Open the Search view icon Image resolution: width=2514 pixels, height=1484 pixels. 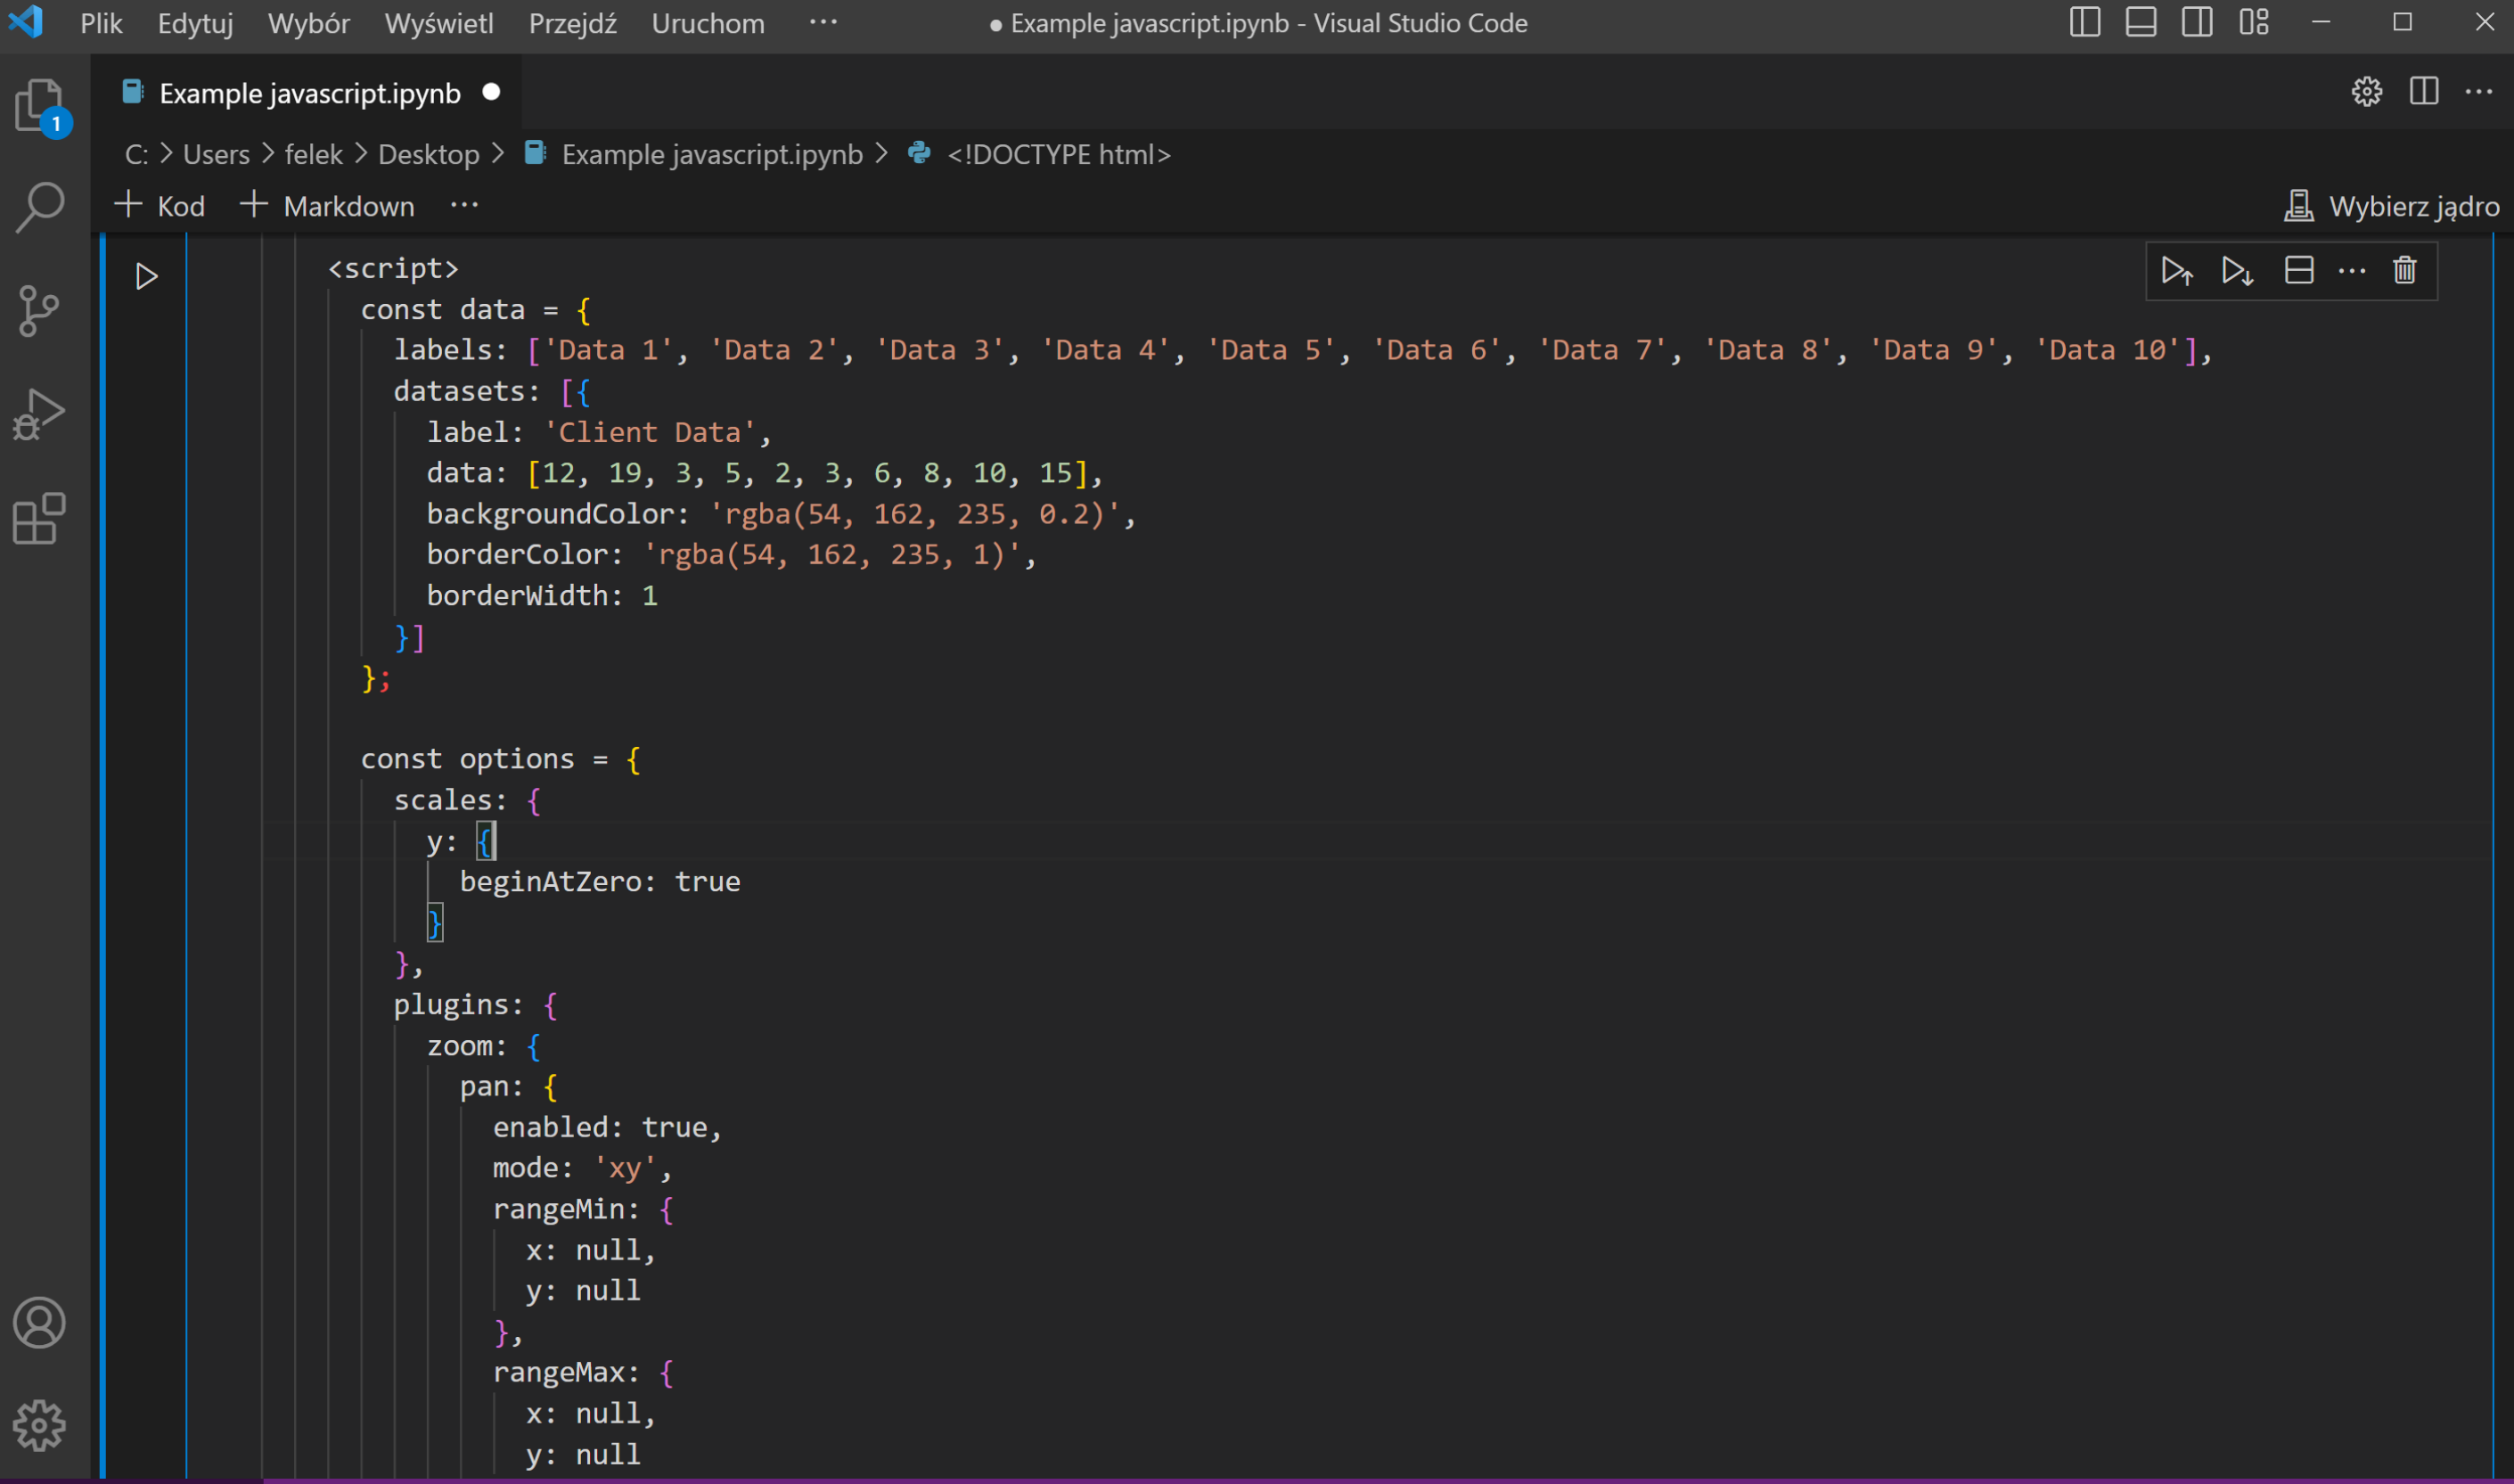[x=39, y=207]
